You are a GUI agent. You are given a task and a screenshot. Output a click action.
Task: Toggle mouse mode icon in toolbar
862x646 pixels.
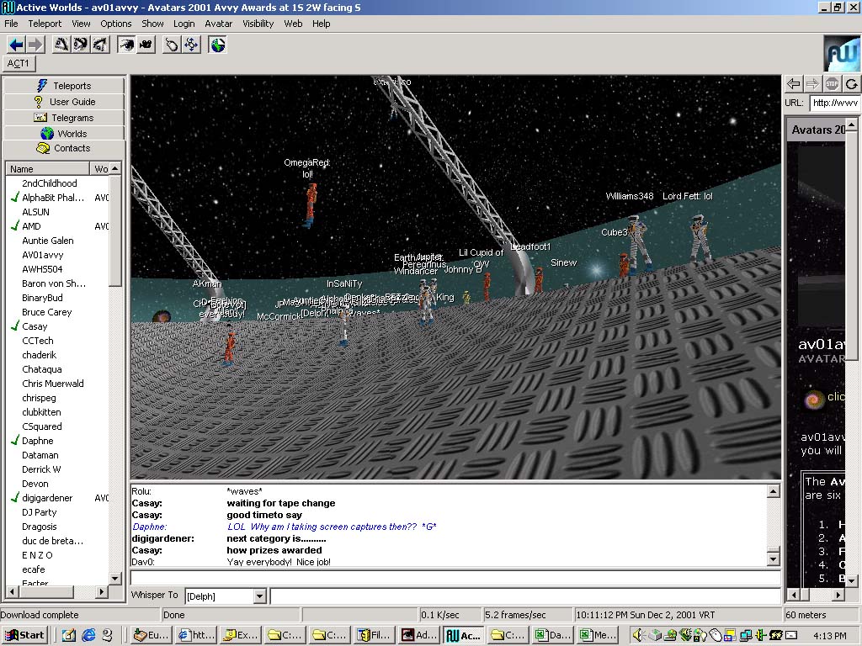(172, 45)
